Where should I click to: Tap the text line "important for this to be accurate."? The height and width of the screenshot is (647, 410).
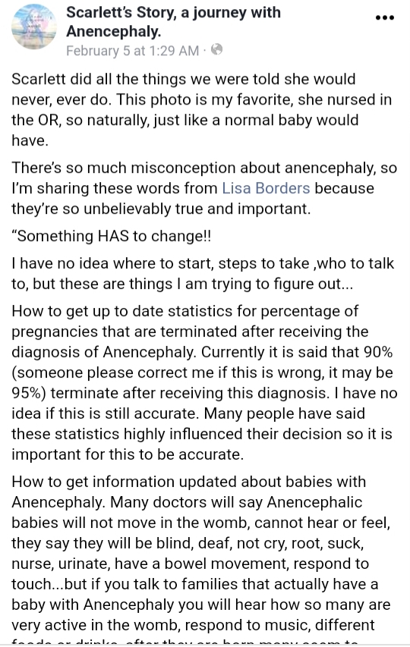128,454
